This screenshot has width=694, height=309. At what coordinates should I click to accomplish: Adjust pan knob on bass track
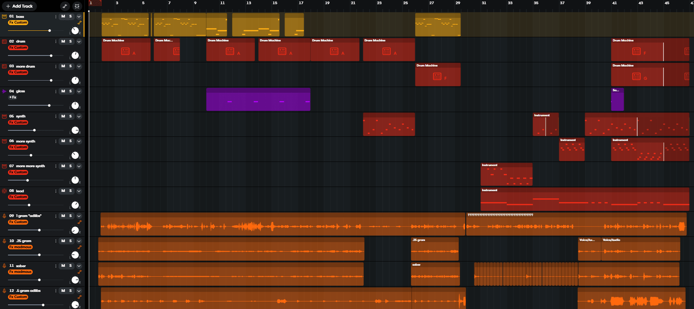[x=75, y=31]
